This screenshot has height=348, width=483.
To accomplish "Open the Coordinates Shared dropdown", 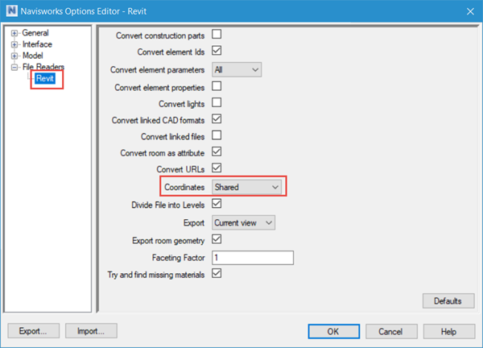I will tap(246, 187).
